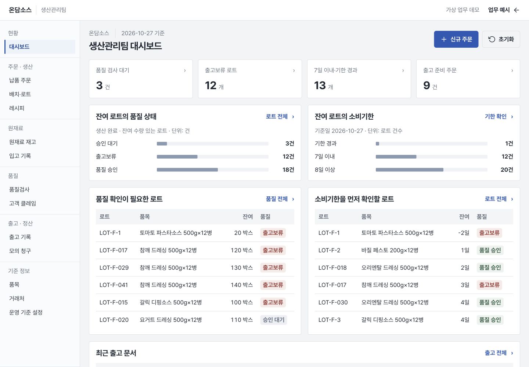The height and width of the screenshot is (367, 529).
Task: Click chevron beside 출고 전체
Action: click(512, 353)
